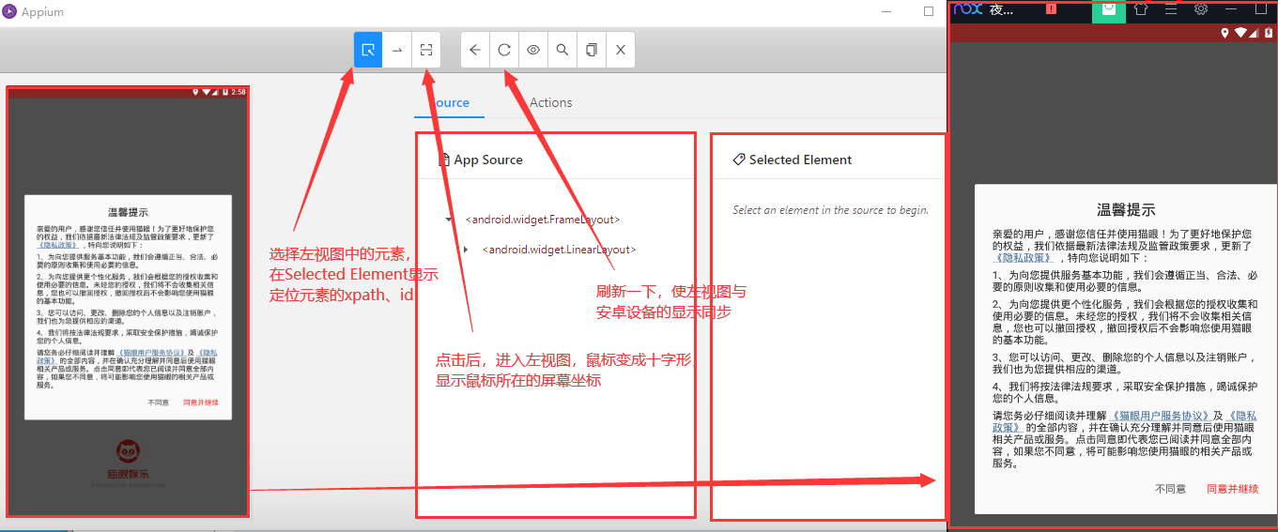Screen dimensions: 1278x532
Task: Click the Back arrow toolbar button
Action: coord(475,50)
